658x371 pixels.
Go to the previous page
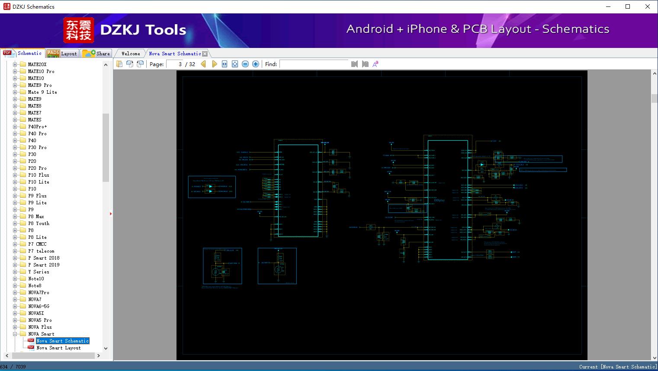203,63
